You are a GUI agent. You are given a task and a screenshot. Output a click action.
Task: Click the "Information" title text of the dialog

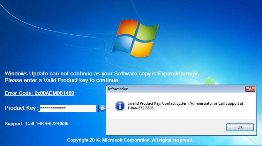118,89
